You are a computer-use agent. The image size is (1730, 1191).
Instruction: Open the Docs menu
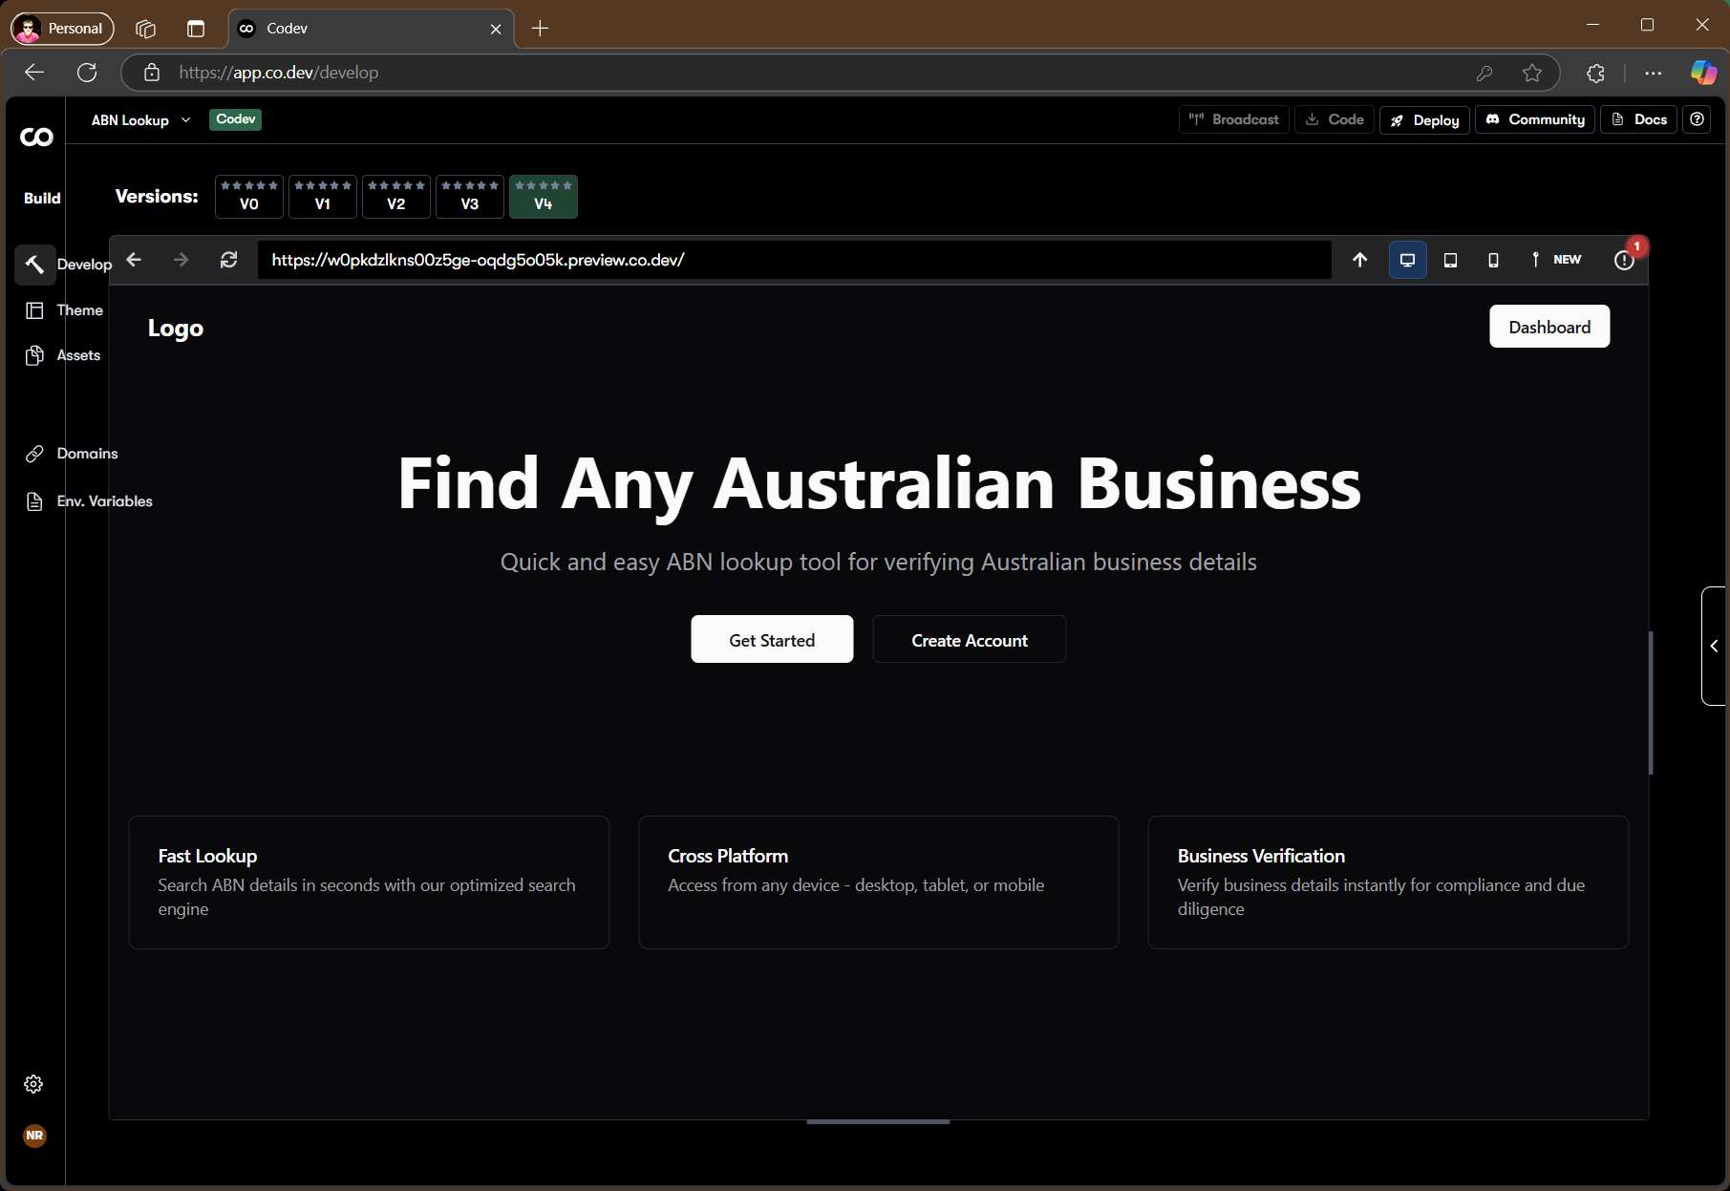pyautogui.click(x=1638, y=118)
